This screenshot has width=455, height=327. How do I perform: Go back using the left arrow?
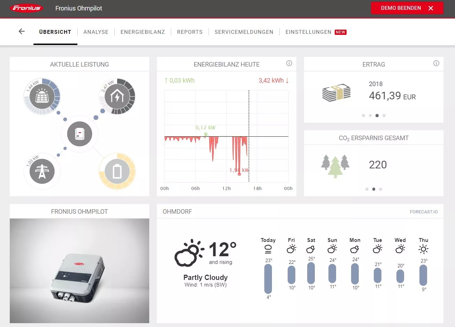pos(22,32)
